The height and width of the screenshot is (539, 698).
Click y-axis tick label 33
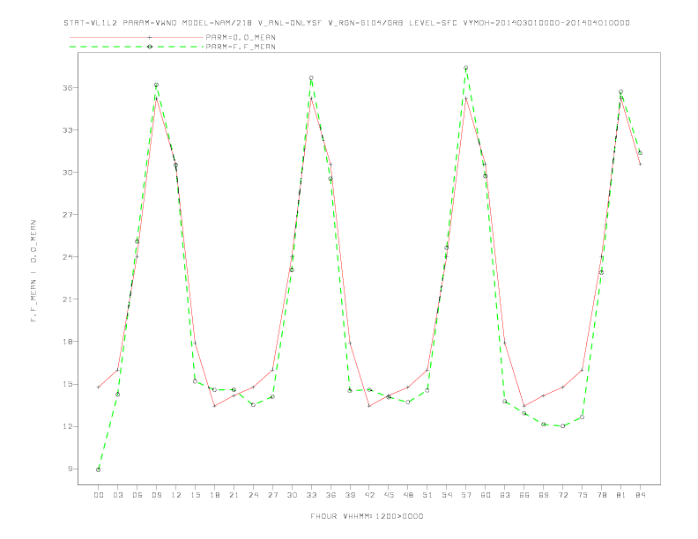68,130
